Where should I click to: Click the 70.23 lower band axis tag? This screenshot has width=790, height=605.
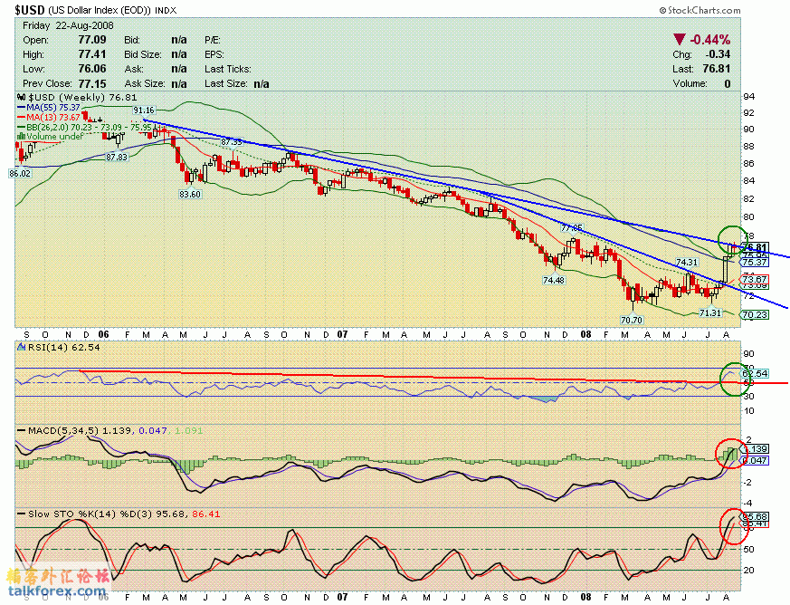click(754, 315)
